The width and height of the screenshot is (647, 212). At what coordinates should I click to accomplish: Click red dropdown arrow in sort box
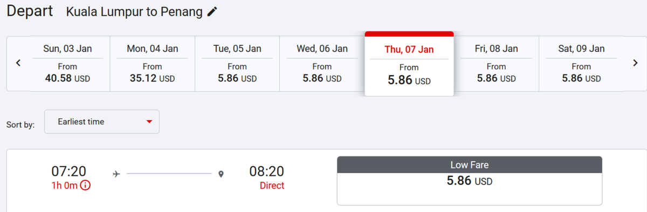[x=149, y=122]
